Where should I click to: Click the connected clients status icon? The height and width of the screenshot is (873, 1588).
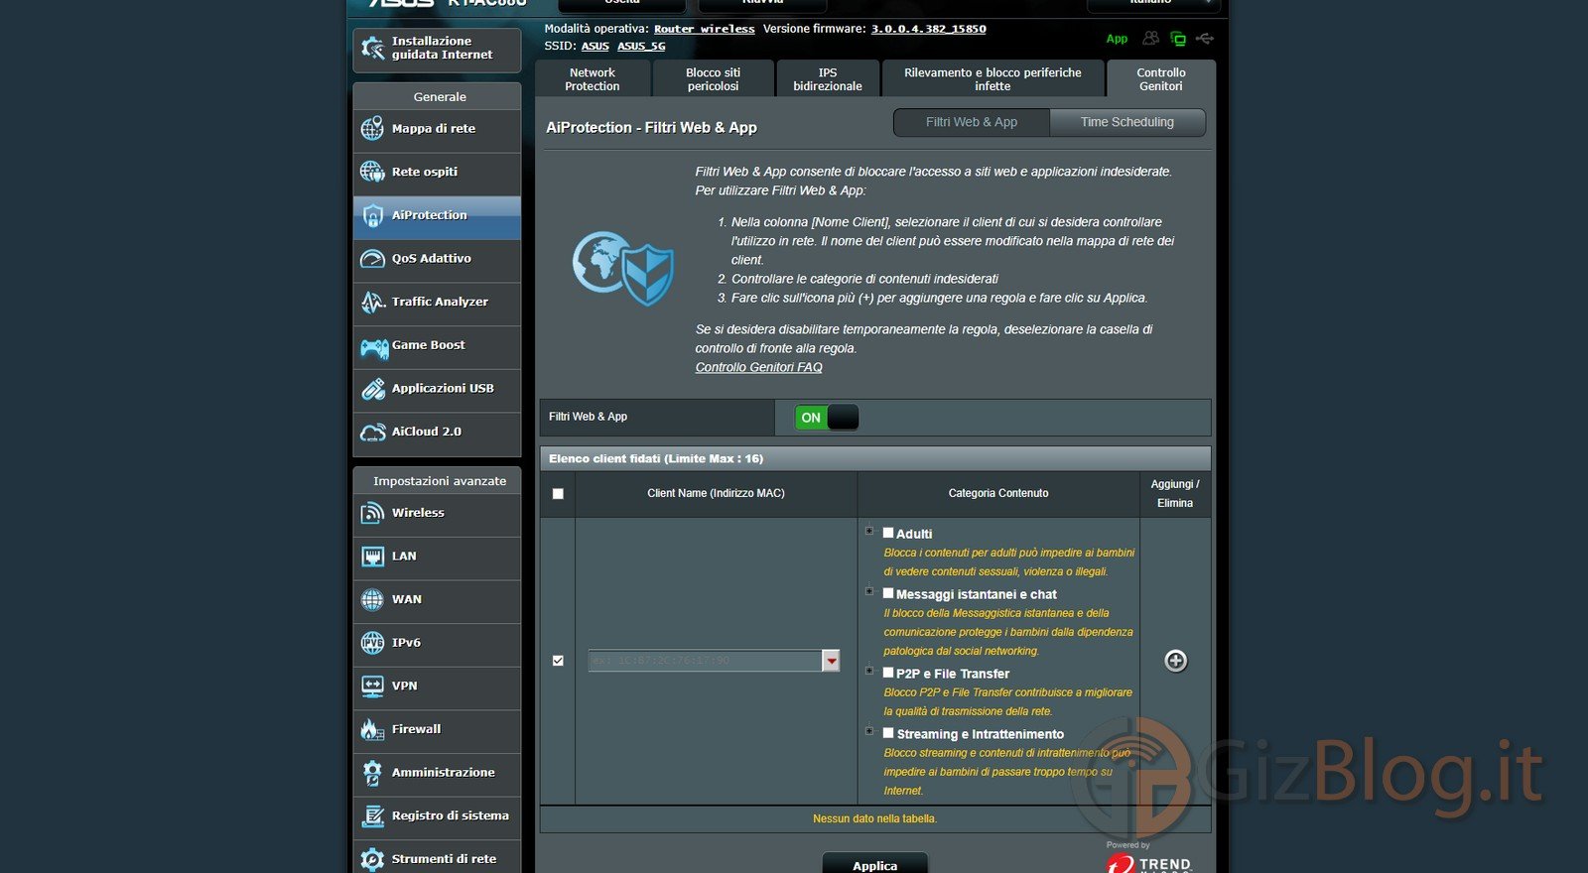pyautogui.click(x=1150, y=39)
